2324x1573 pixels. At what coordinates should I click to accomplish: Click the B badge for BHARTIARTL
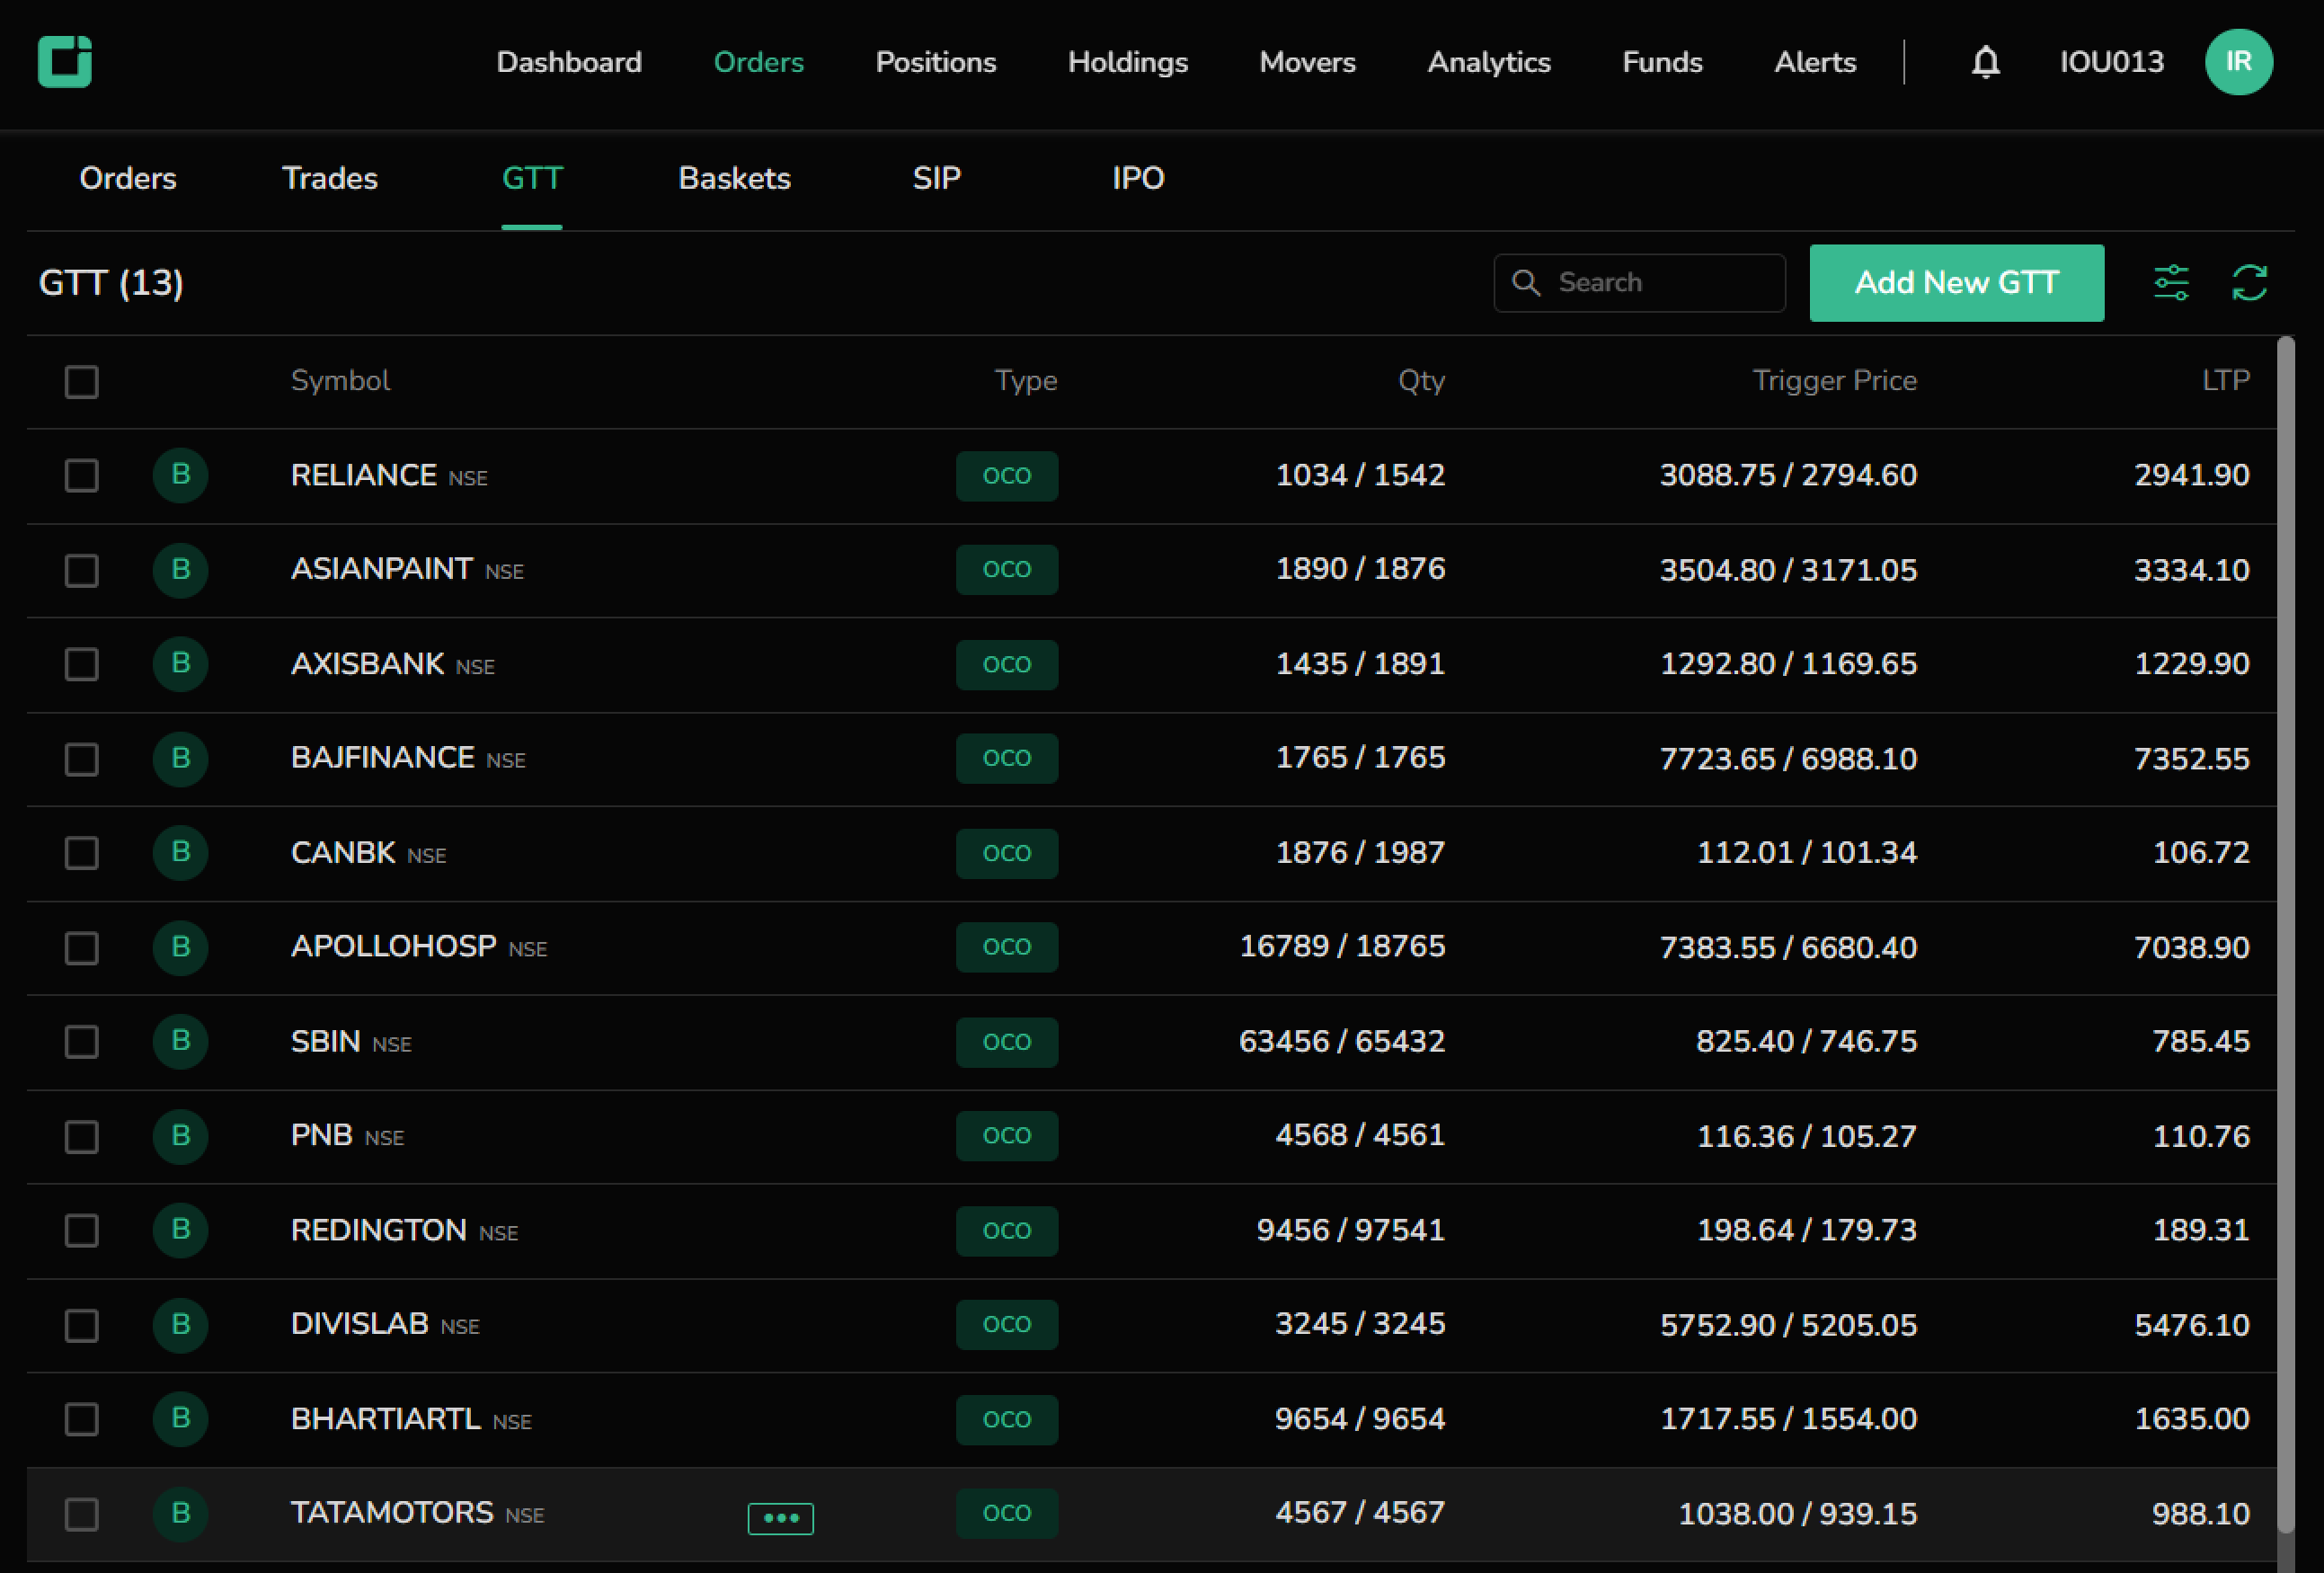click(x=180, y=1419)
